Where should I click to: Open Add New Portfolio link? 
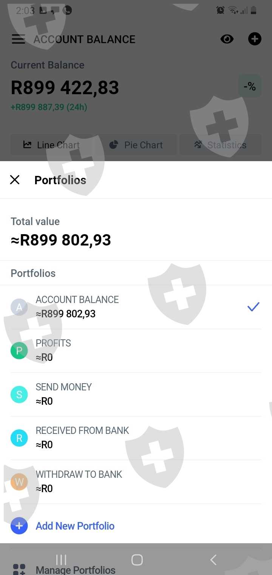[75, 526]
